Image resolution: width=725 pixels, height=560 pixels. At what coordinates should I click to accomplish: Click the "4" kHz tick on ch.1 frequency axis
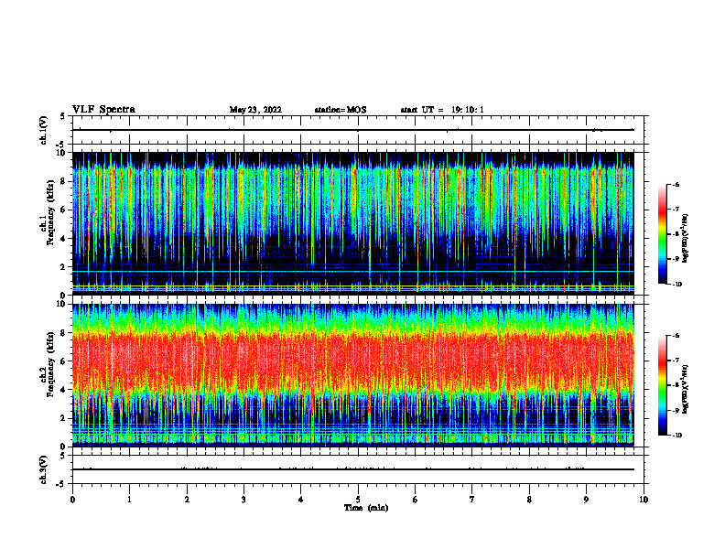64,239
